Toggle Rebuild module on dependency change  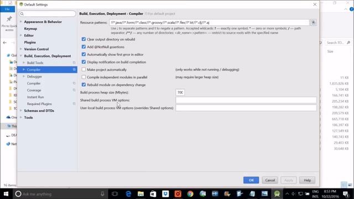pyautogui.click(x=84, y=85)
